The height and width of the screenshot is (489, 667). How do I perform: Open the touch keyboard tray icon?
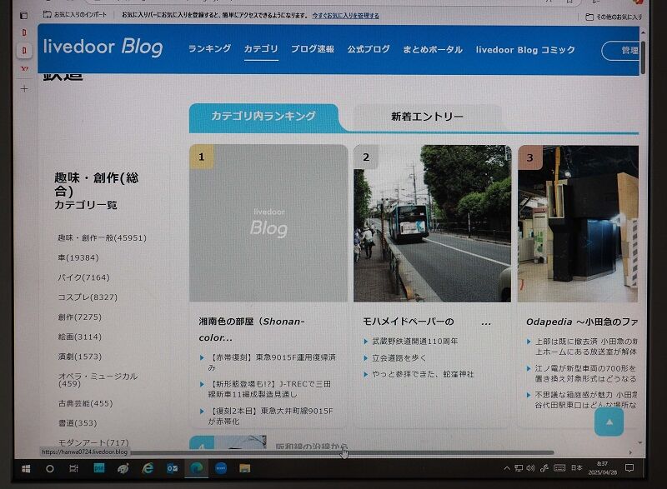coord(559,468)
